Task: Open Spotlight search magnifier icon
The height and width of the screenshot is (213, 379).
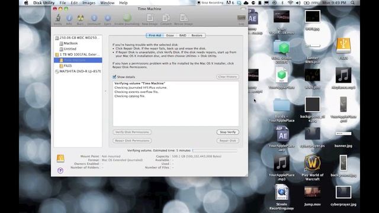Action: tap(353, 3)
